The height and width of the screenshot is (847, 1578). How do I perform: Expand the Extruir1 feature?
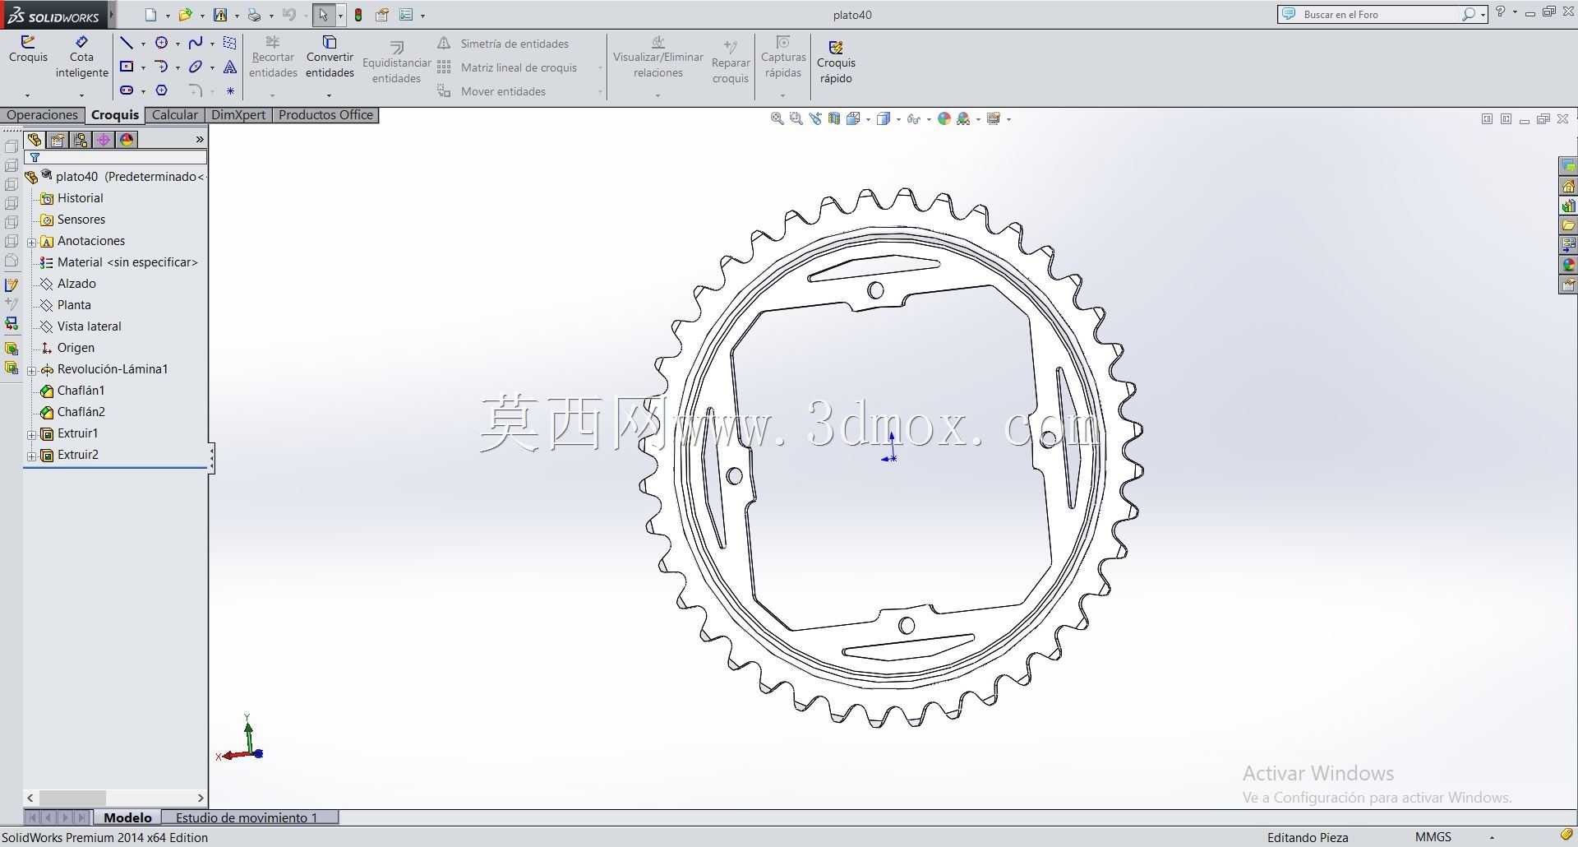pos(32,434)
